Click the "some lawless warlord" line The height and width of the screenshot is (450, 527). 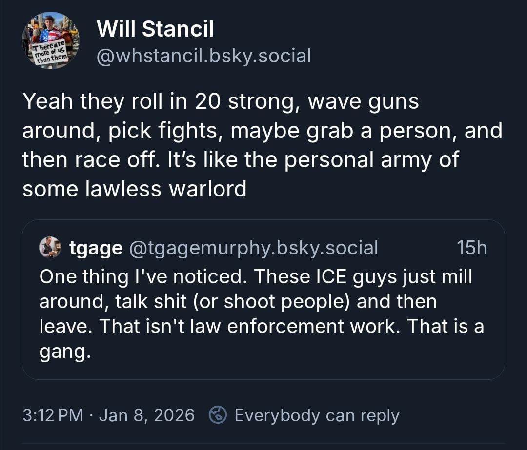[134, 188]
